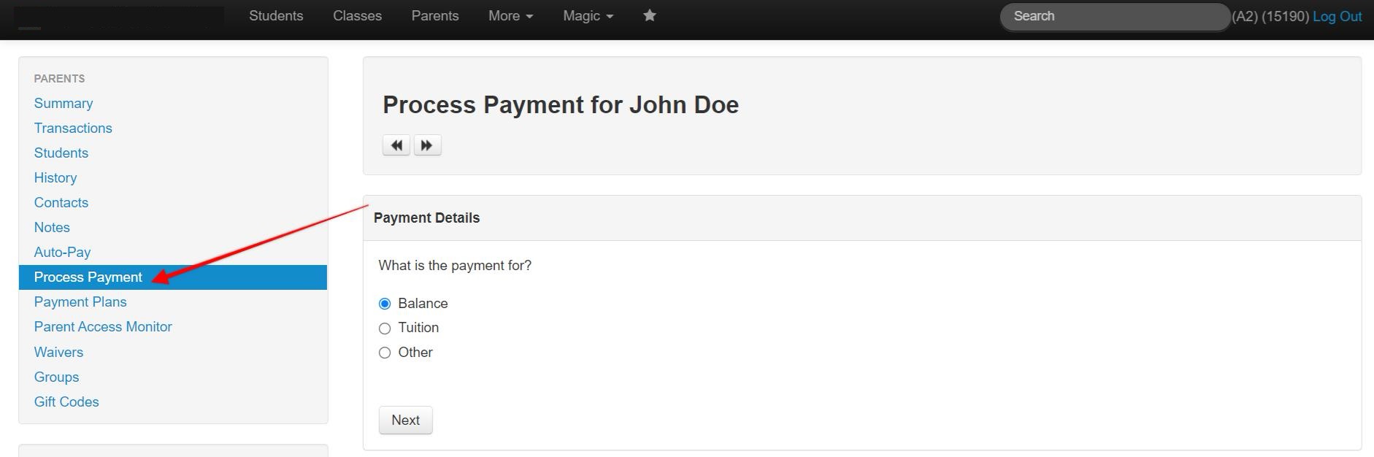Focus the Search input field

[1114, 17]
